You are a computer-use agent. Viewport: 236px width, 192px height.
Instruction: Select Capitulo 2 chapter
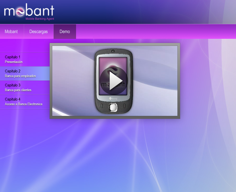click(x=13, y=71)
